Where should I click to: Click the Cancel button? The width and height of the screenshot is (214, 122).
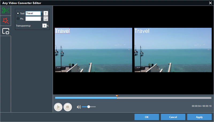[x=173, y=117]
